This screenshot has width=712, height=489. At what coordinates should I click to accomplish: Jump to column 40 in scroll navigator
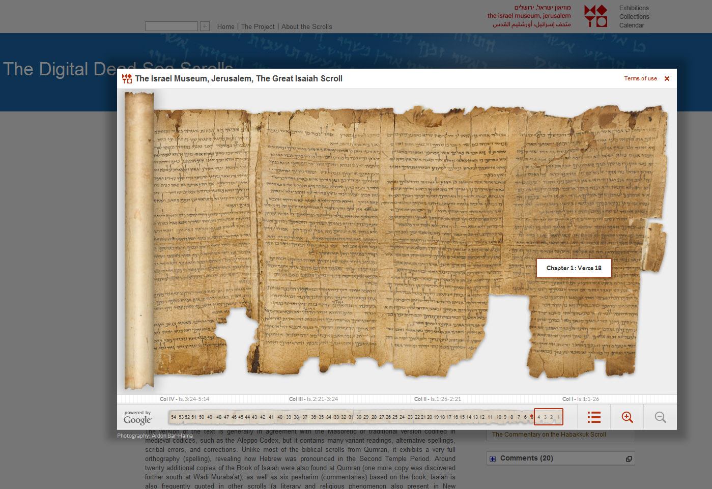280,417
